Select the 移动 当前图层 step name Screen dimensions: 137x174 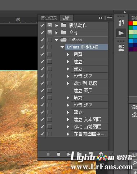(87, 127)
